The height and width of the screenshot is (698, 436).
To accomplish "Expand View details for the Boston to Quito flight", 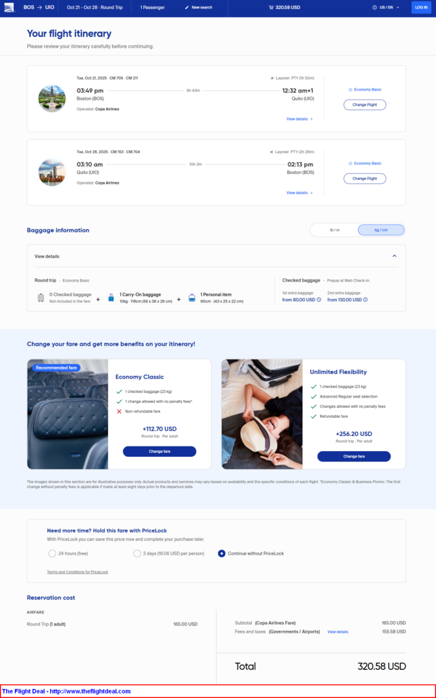I will coord(299,119).
